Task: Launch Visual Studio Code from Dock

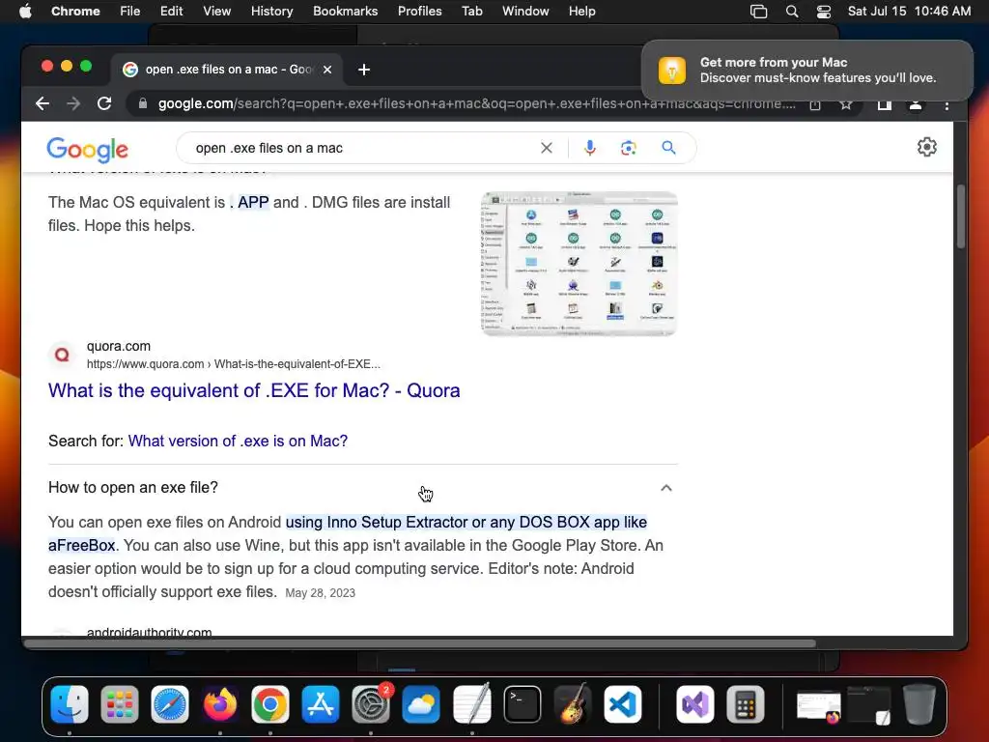Action: tap(623, 704)
